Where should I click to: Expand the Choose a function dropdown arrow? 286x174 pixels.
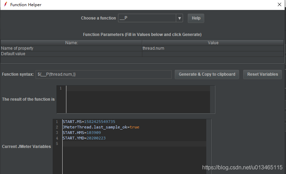tap(179, 18)
